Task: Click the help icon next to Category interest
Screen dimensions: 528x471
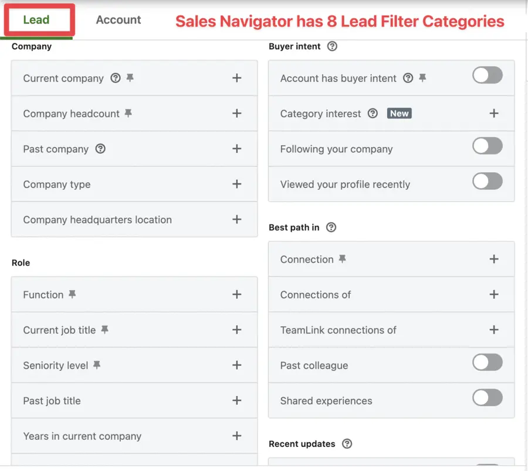Action: pyautogui.click(x=373, y=113)
